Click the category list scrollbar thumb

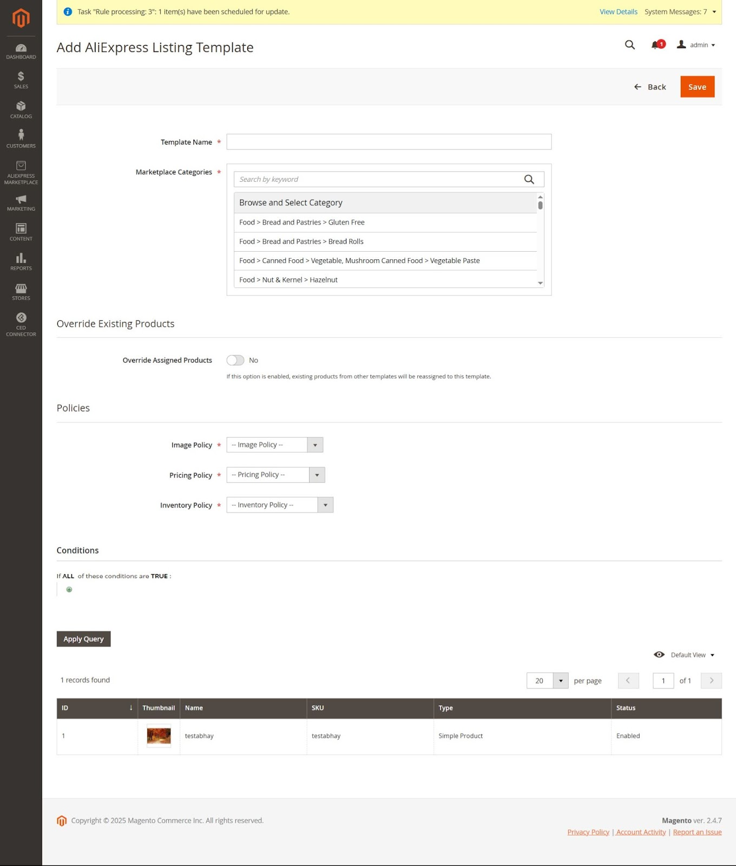(x=540, y=205)
